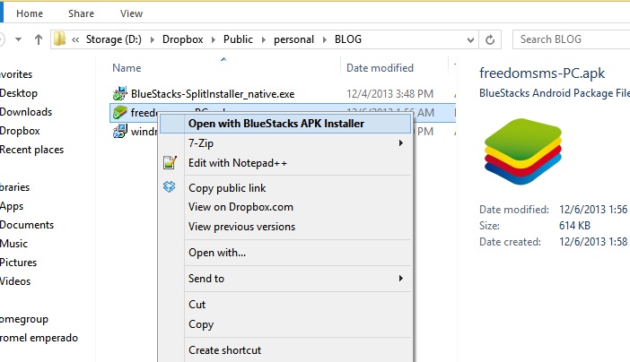Viewport: 630px width, 362px height.
Task: Expand the Send to submenu arrow
Action: (400, 279)
